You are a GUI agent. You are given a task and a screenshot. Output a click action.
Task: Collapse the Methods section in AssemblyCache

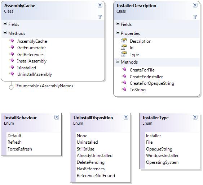5,33
